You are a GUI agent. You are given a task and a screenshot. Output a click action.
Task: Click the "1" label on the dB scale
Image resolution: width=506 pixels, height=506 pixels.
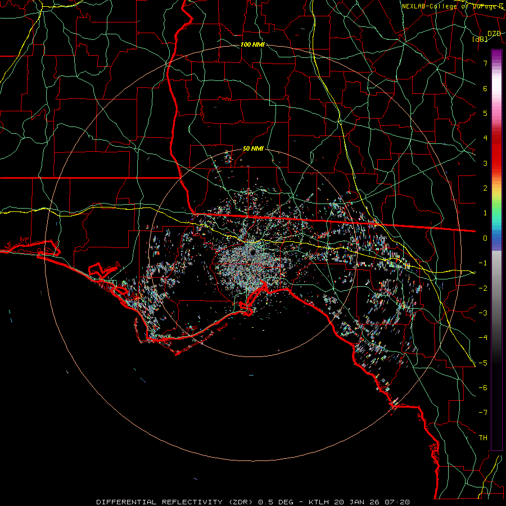[485, 213]
